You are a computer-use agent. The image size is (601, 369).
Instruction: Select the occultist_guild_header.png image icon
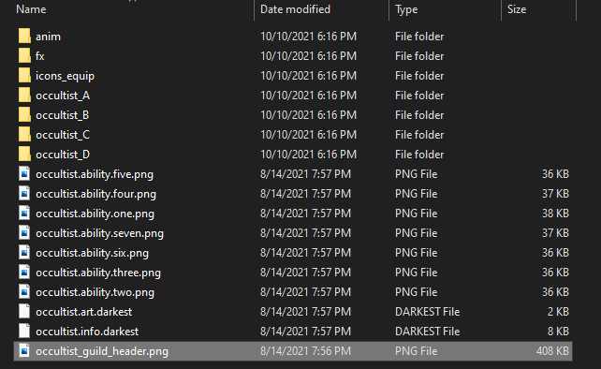pos(24,350)
